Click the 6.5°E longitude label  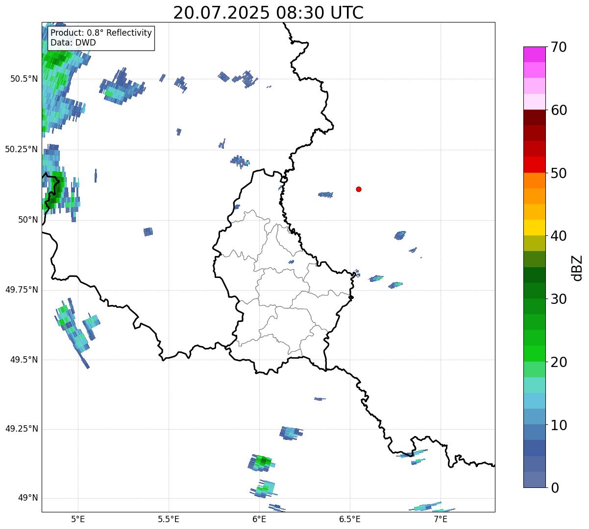click(350, 519)
